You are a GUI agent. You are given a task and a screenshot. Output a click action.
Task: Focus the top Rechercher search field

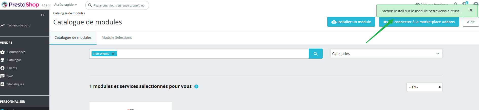click(119, 5)
